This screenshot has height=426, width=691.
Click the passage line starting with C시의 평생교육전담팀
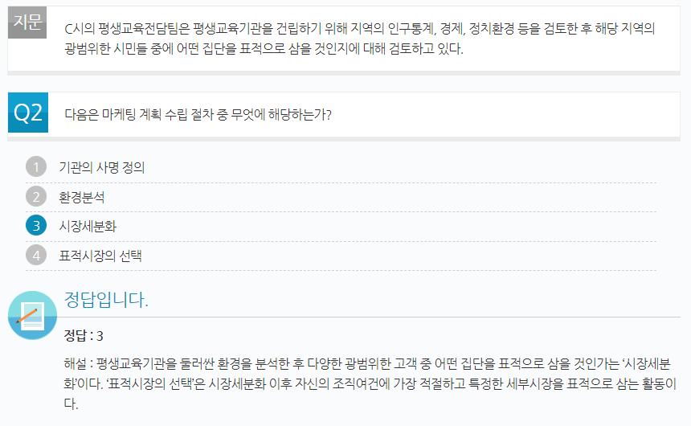(x=360, y=29)
